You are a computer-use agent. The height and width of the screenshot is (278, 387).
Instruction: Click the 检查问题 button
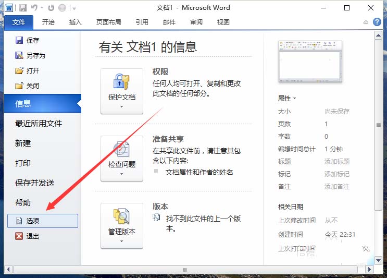click(x=122, y=159)
